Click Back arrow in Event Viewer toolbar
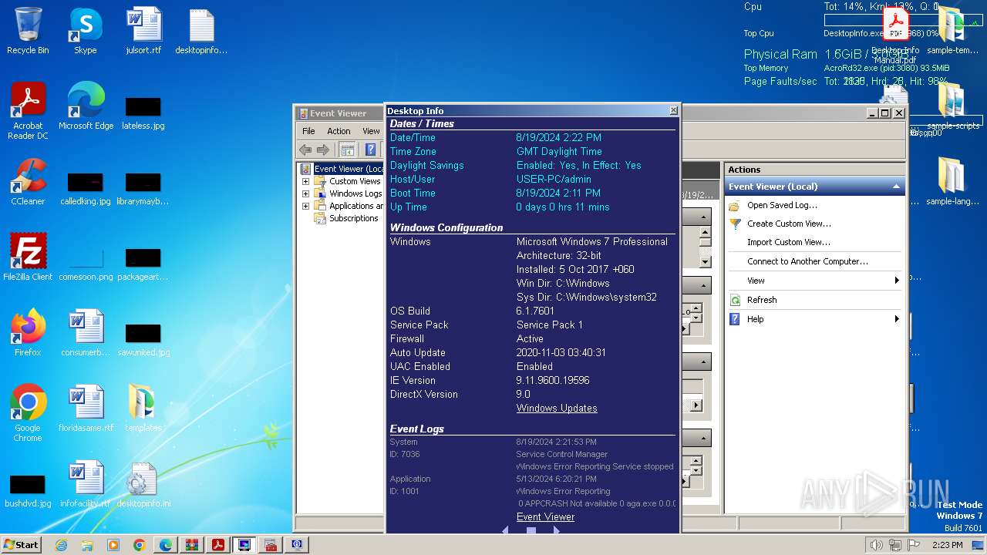 (x=305, y=150)
